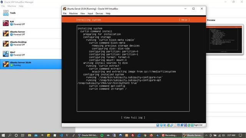The image size is (246, 138).
Task: Open Machine menu in VirtualBox Manager
Action: [12, 6]
